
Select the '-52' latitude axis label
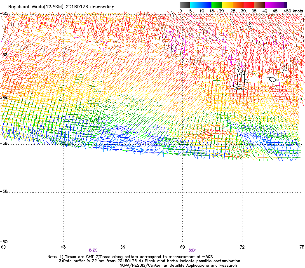(4, 55)
